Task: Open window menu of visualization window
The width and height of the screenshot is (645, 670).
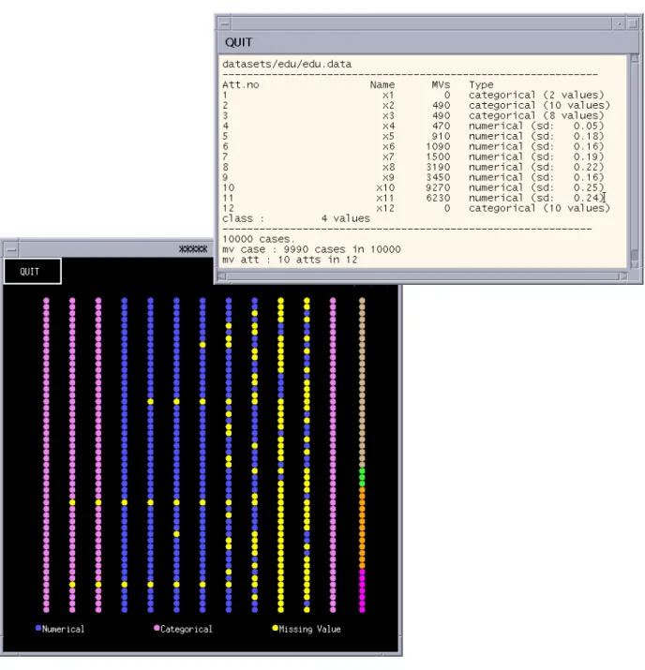Action: coord(11,249)
